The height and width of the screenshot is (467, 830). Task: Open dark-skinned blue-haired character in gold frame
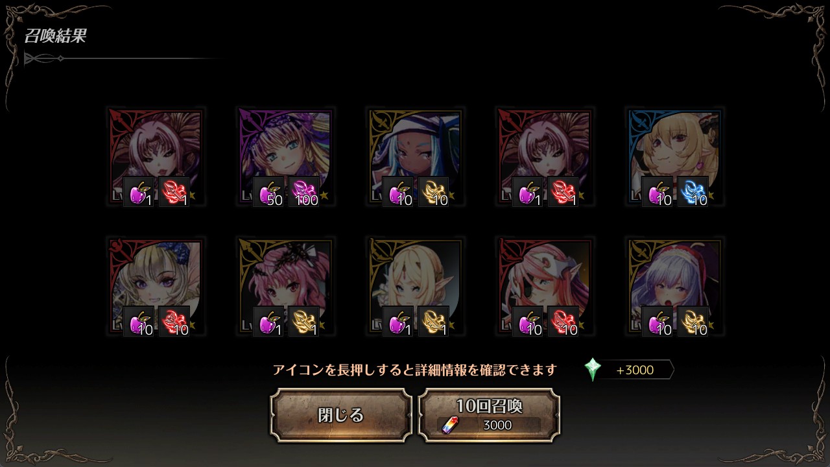(415, 156)
